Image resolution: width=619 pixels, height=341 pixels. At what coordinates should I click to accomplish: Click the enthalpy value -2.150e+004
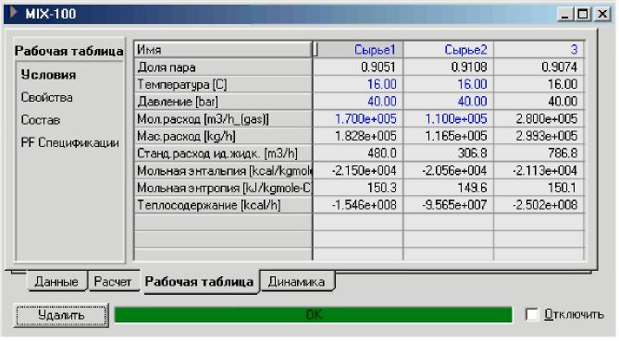coord(358,171)
